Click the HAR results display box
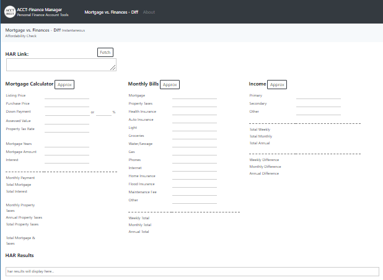 point(191,271)
